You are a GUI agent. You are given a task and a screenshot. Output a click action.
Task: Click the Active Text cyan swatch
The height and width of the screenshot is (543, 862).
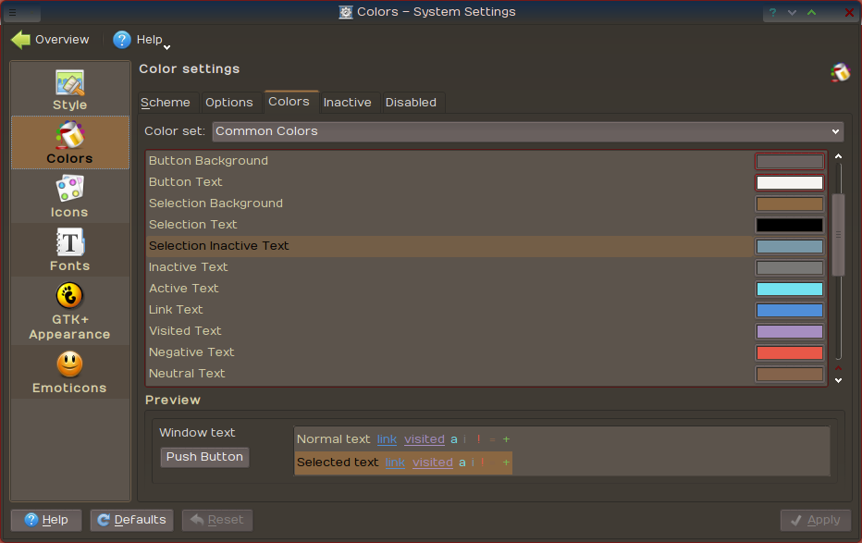pyautogui.click(x=790, y=290)
